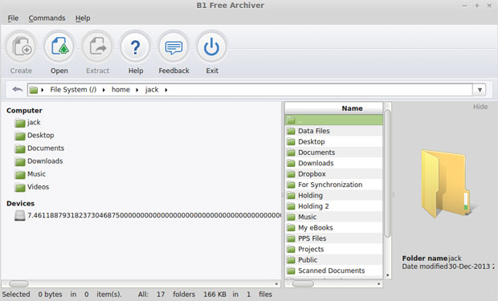
Task: Select the parent folder '..' row
Action: 334,120
